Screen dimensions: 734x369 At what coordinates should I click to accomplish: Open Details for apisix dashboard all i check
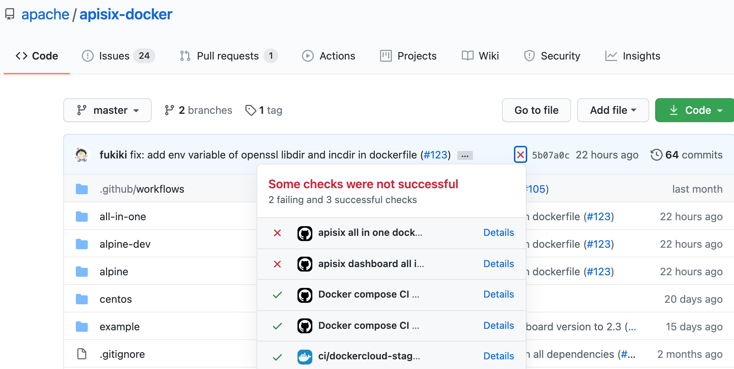coord(499,264)
